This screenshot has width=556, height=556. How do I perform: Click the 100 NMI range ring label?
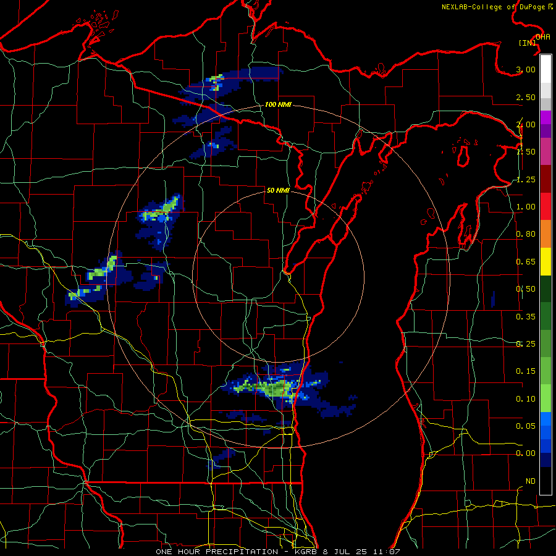(278, 104)
